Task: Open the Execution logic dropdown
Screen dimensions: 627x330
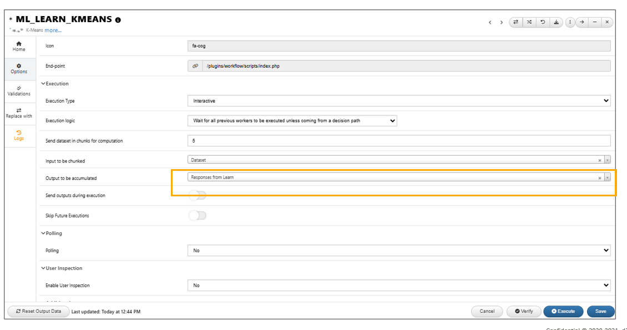Action: (x=292, y=121)
